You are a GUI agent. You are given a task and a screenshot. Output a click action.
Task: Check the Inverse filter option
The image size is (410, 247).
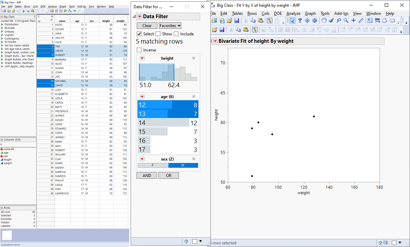139,50
